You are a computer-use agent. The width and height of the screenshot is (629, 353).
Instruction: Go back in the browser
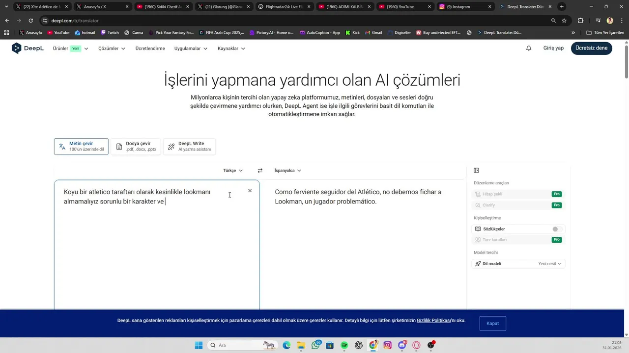pos(7,21)
